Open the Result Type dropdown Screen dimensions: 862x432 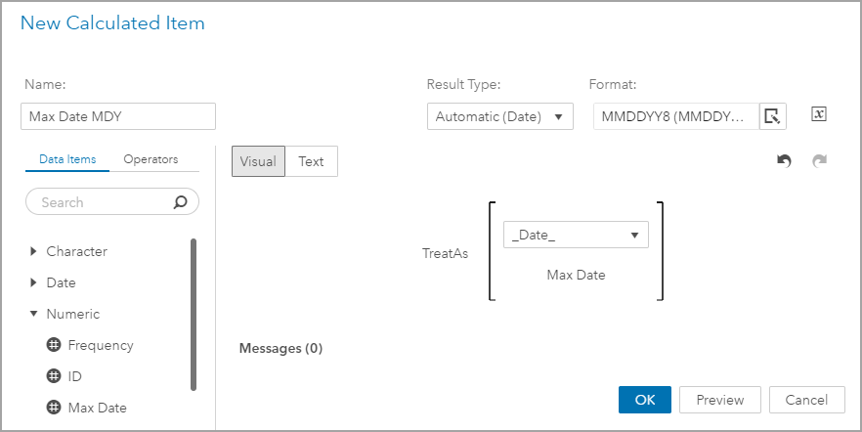(x=500, y=116)
